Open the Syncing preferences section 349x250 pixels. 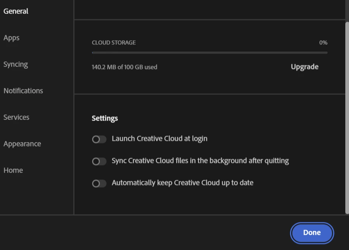coord(15,64)
